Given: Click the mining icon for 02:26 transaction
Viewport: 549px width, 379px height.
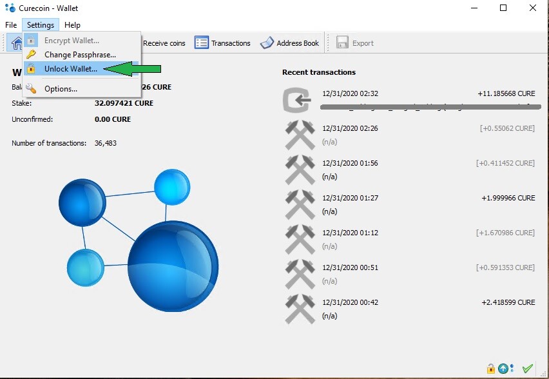Looking at the screenshot, I should [x=300, y=135].
